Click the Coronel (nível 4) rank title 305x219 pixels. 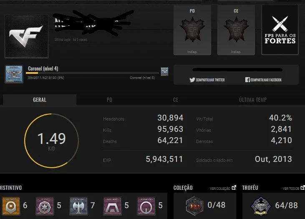(43, 69)
